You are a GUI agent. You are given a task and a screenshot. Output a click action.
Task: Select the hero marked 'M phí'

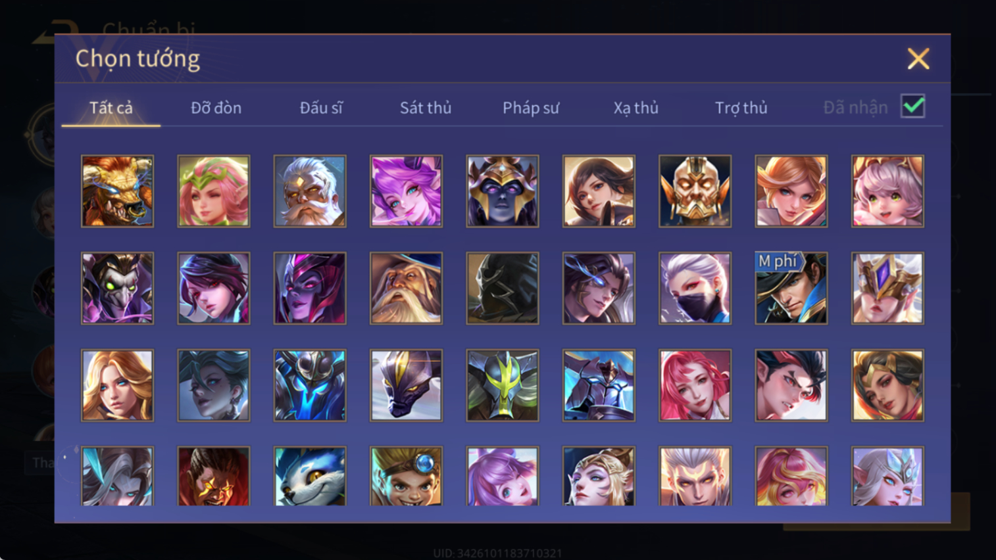click(x=791, y=289)
